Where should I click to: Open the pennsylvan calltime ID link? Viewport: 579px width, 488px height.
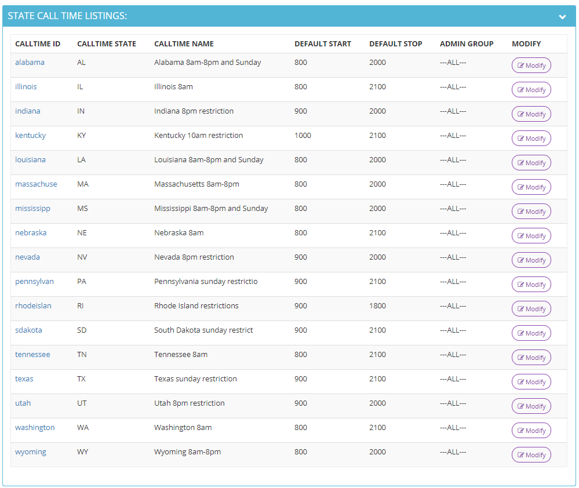(x=34, y=282)
